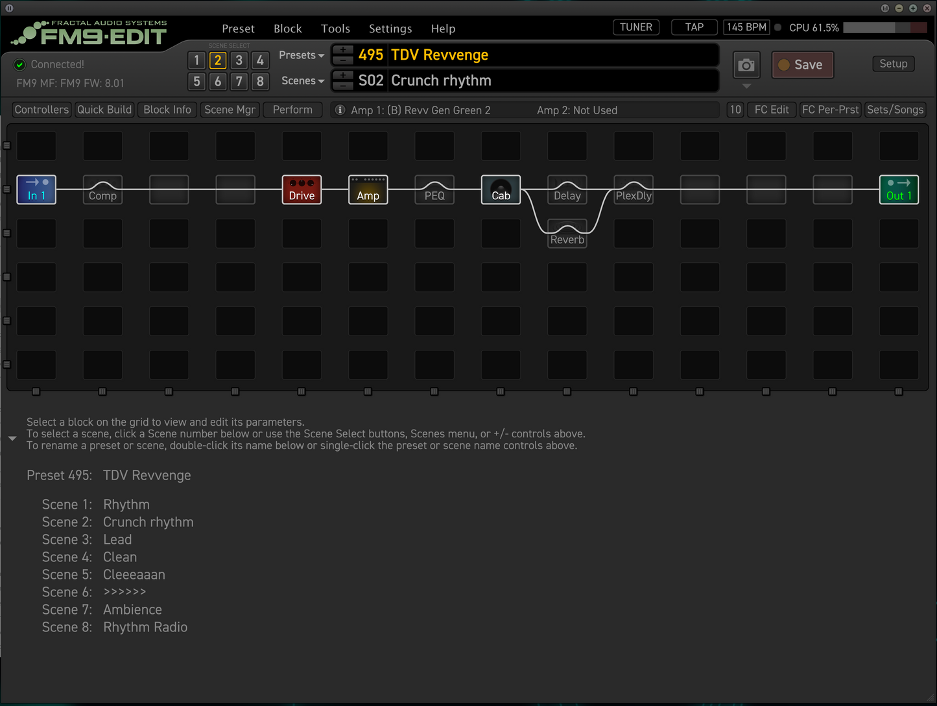Select the Amp block on the grid
This screenshot has height=706, width=937.
368,189
